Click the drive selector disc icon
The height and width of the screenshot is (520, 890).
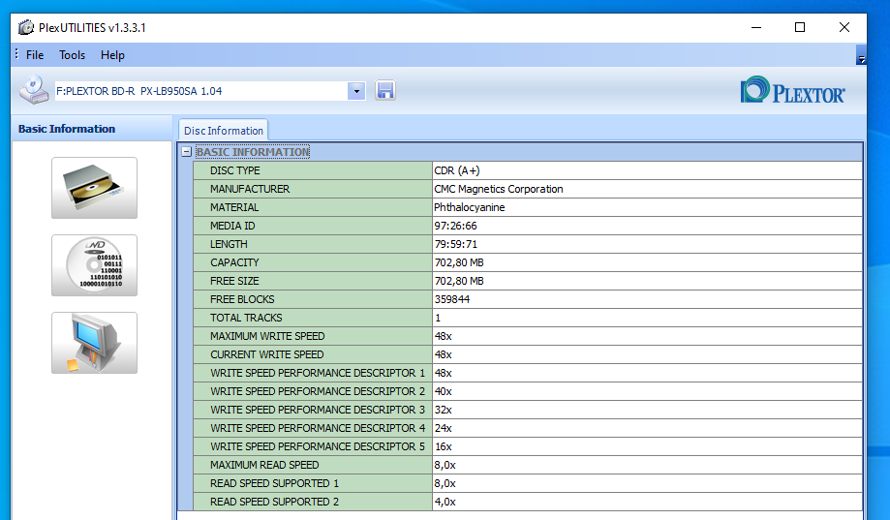[x=34, y=90]
